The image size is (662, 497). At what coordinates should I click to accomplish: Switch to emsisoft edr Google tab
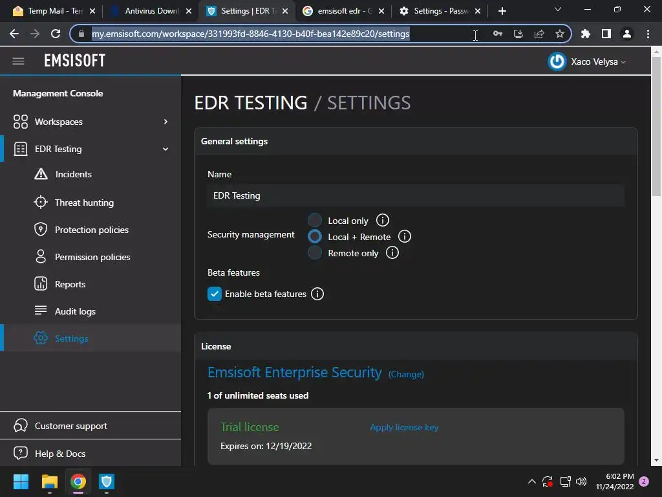pos(343,11)
